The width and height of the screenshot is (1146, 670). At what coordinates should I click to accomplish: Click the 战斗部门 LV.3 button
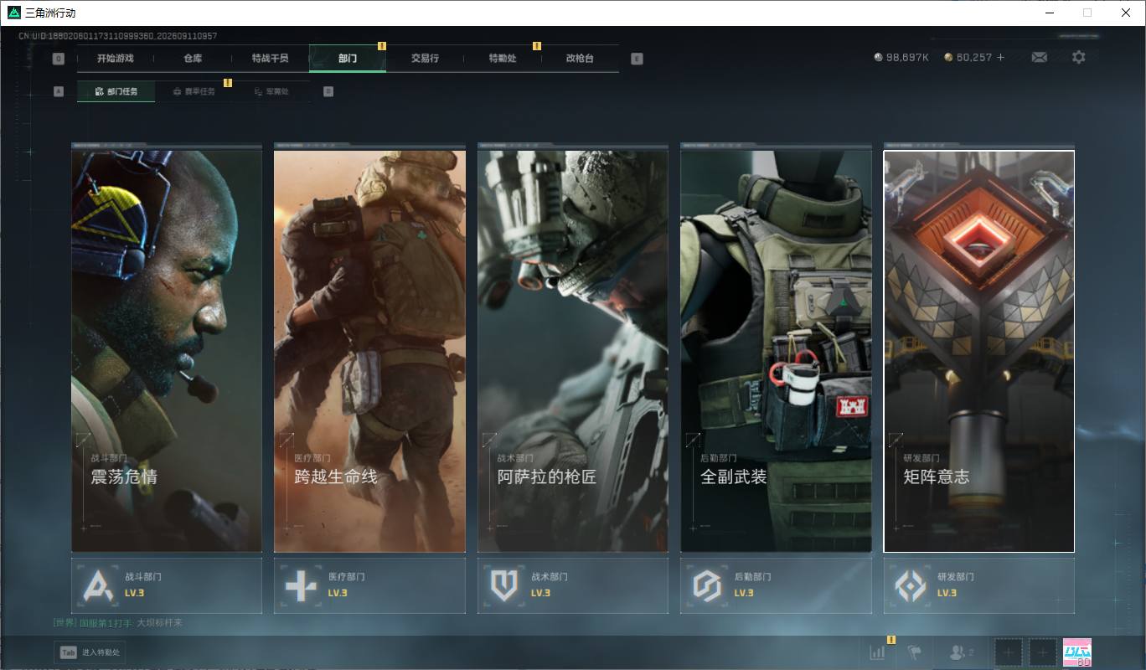click(x=167, y=585)
